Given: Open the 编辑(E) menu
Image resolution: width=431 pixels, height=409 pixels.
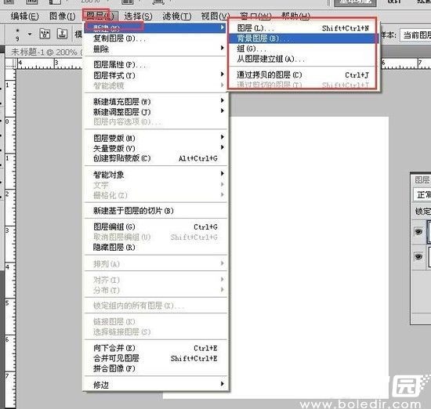Looking at the screenshot, I should pyautogui.click(x=25, y=16).
